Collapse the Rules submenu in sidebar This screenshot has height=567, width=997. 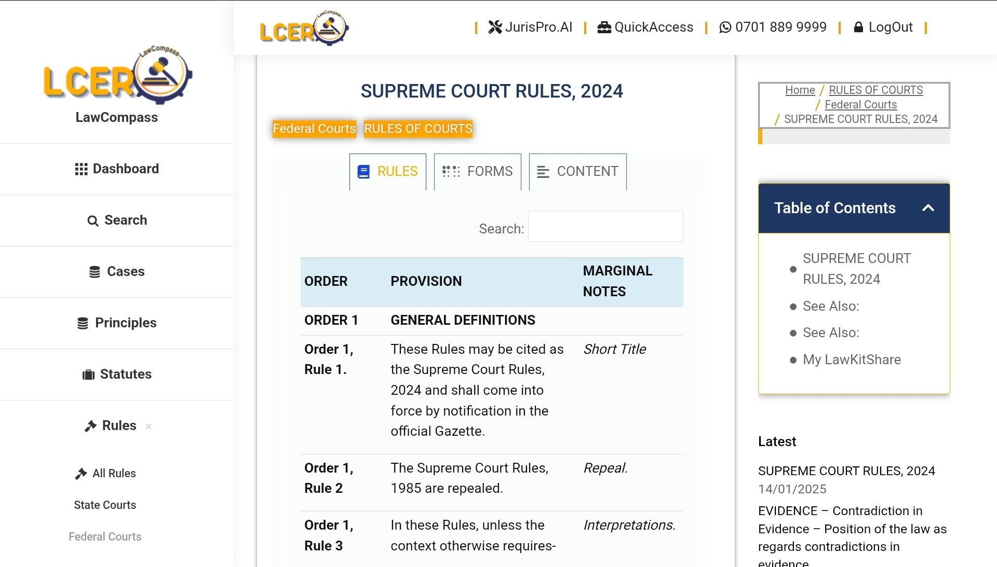point(149,426)
